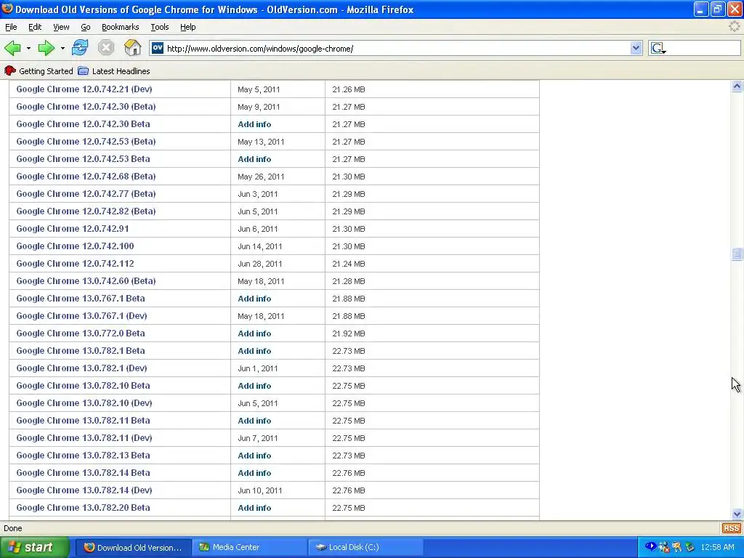This screenshot has width=744, height=558.
Task: Open the File menu
Action: 11,27
